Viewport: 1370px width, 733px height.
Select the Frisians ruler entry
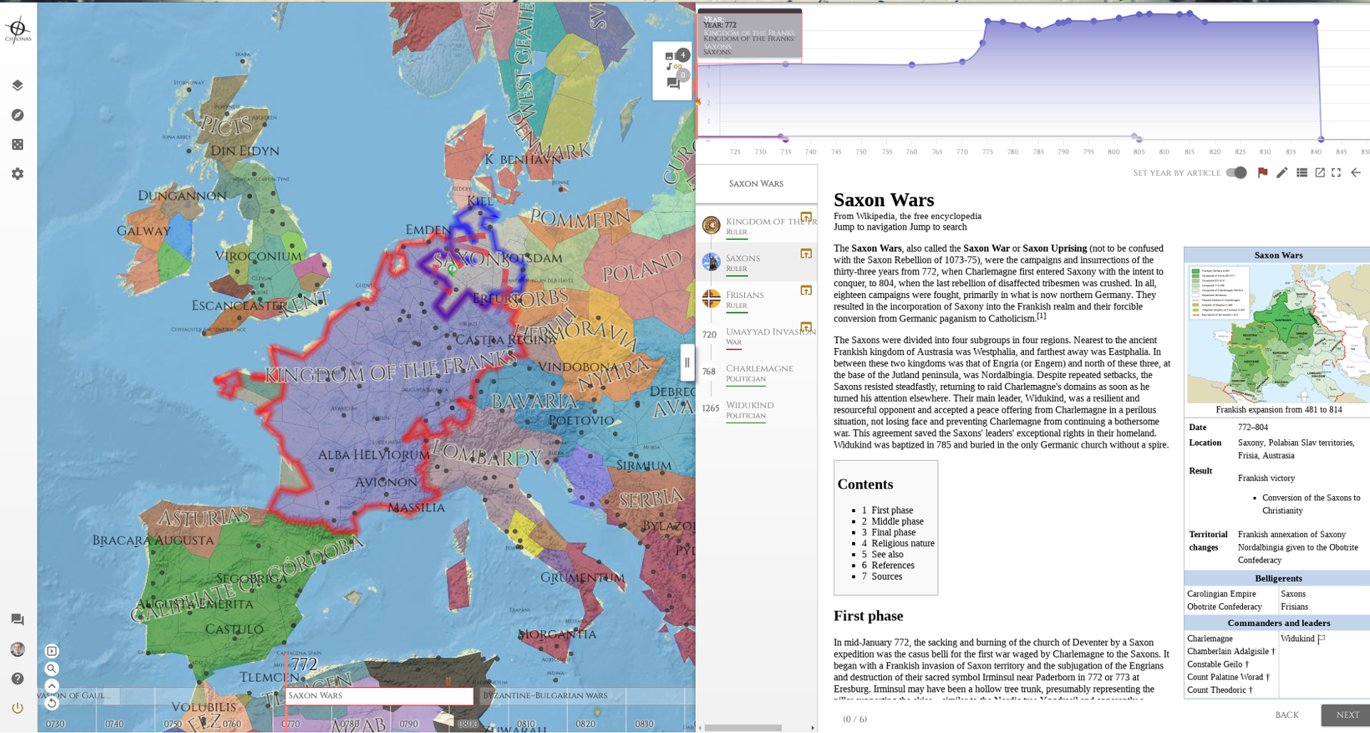[x=757, y=299]
